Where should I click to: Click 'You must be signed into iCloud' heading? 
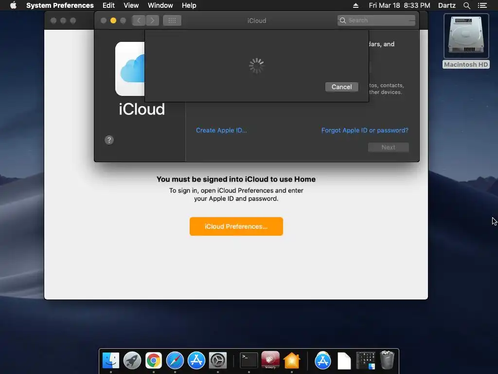236,179
